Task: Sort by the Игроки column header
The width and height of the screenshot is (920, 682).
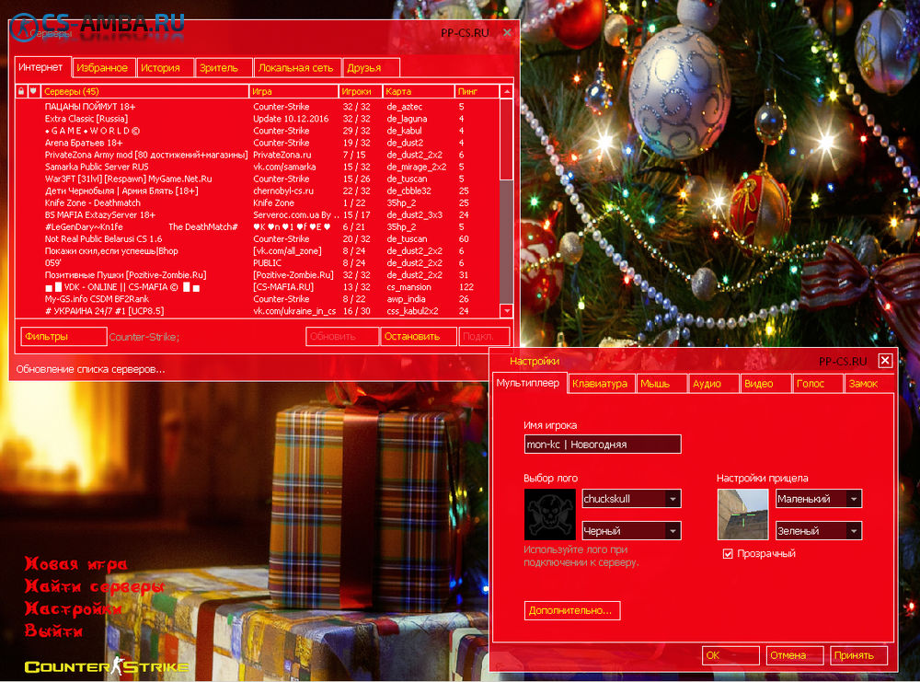Action: (x=361, y=91)
